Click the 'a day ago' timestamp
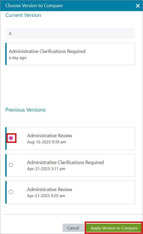This screenshot has width=143, height=234. (x=18, y=58)
